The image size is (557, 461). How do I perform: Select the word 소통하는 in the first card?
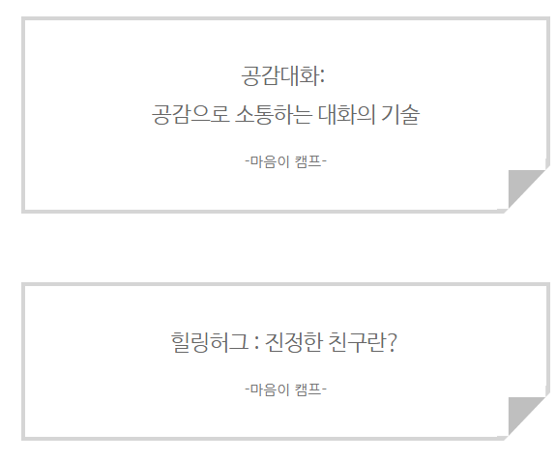[274, 114]
